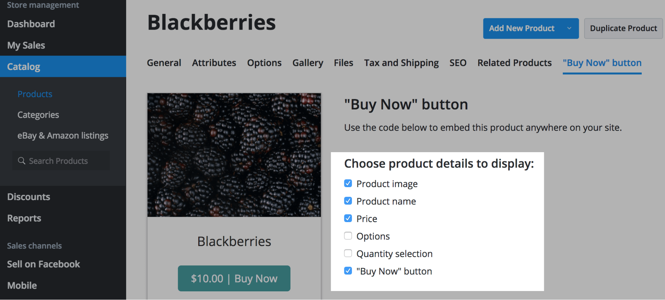Click the Add New Product button
Screen dimensions: 665x300
coord(521,28)
